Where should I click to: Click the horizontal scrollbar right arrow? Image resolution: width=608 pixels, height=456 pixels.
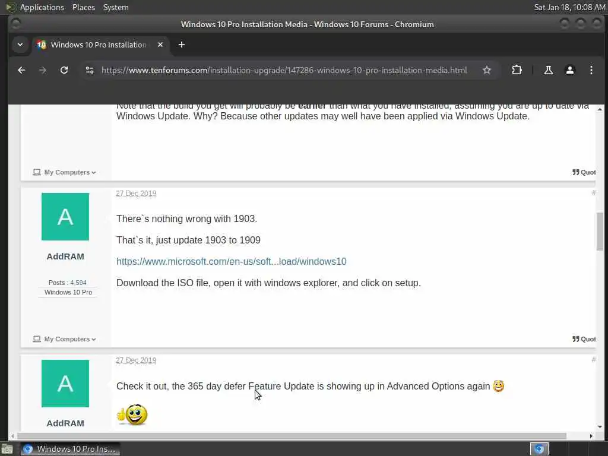coord(591,436)
